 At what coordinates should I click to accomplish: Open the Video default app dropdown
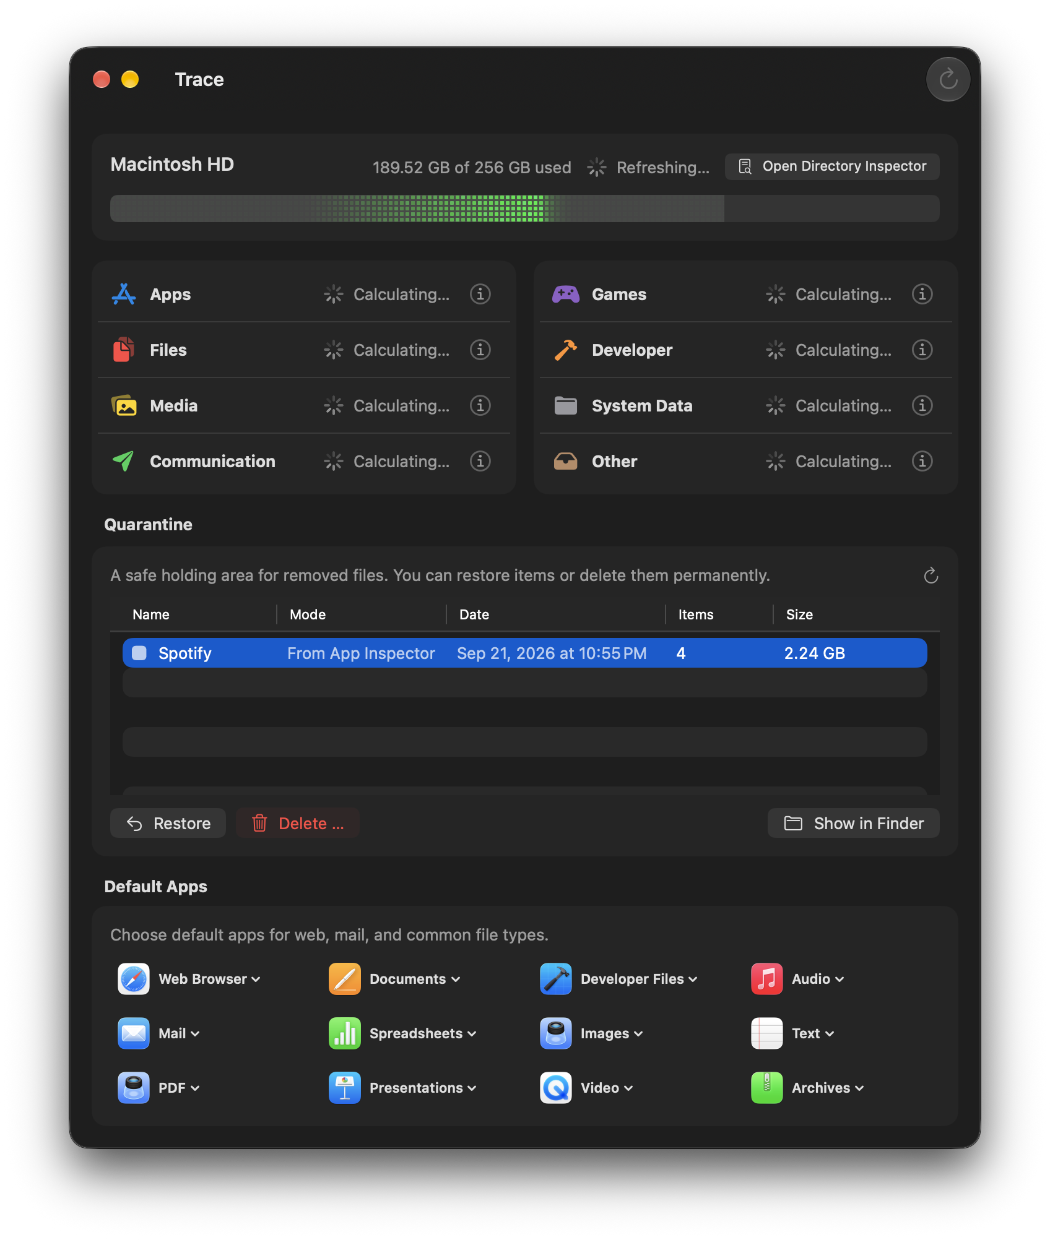pyautogui.click(x=607, y=1088)
